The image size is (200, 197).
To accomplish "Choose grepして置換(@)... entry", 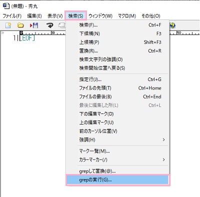I will 117,171.
